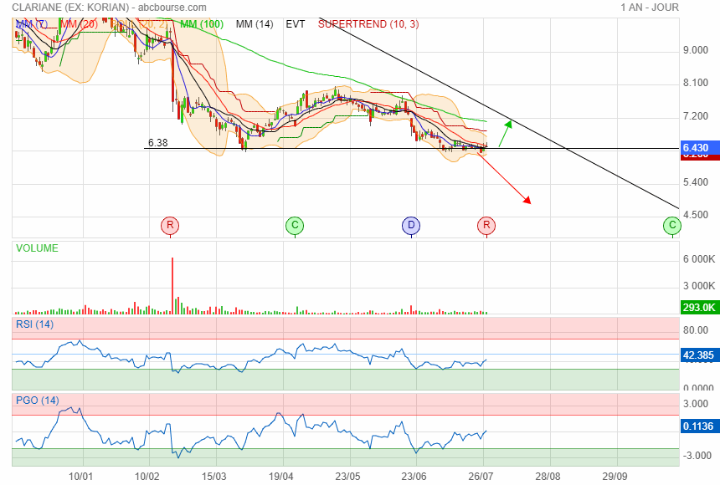720x485 pixels.
Task: Click the 29/09 date label
Action: pyautogui.click(x=615, y=477)
